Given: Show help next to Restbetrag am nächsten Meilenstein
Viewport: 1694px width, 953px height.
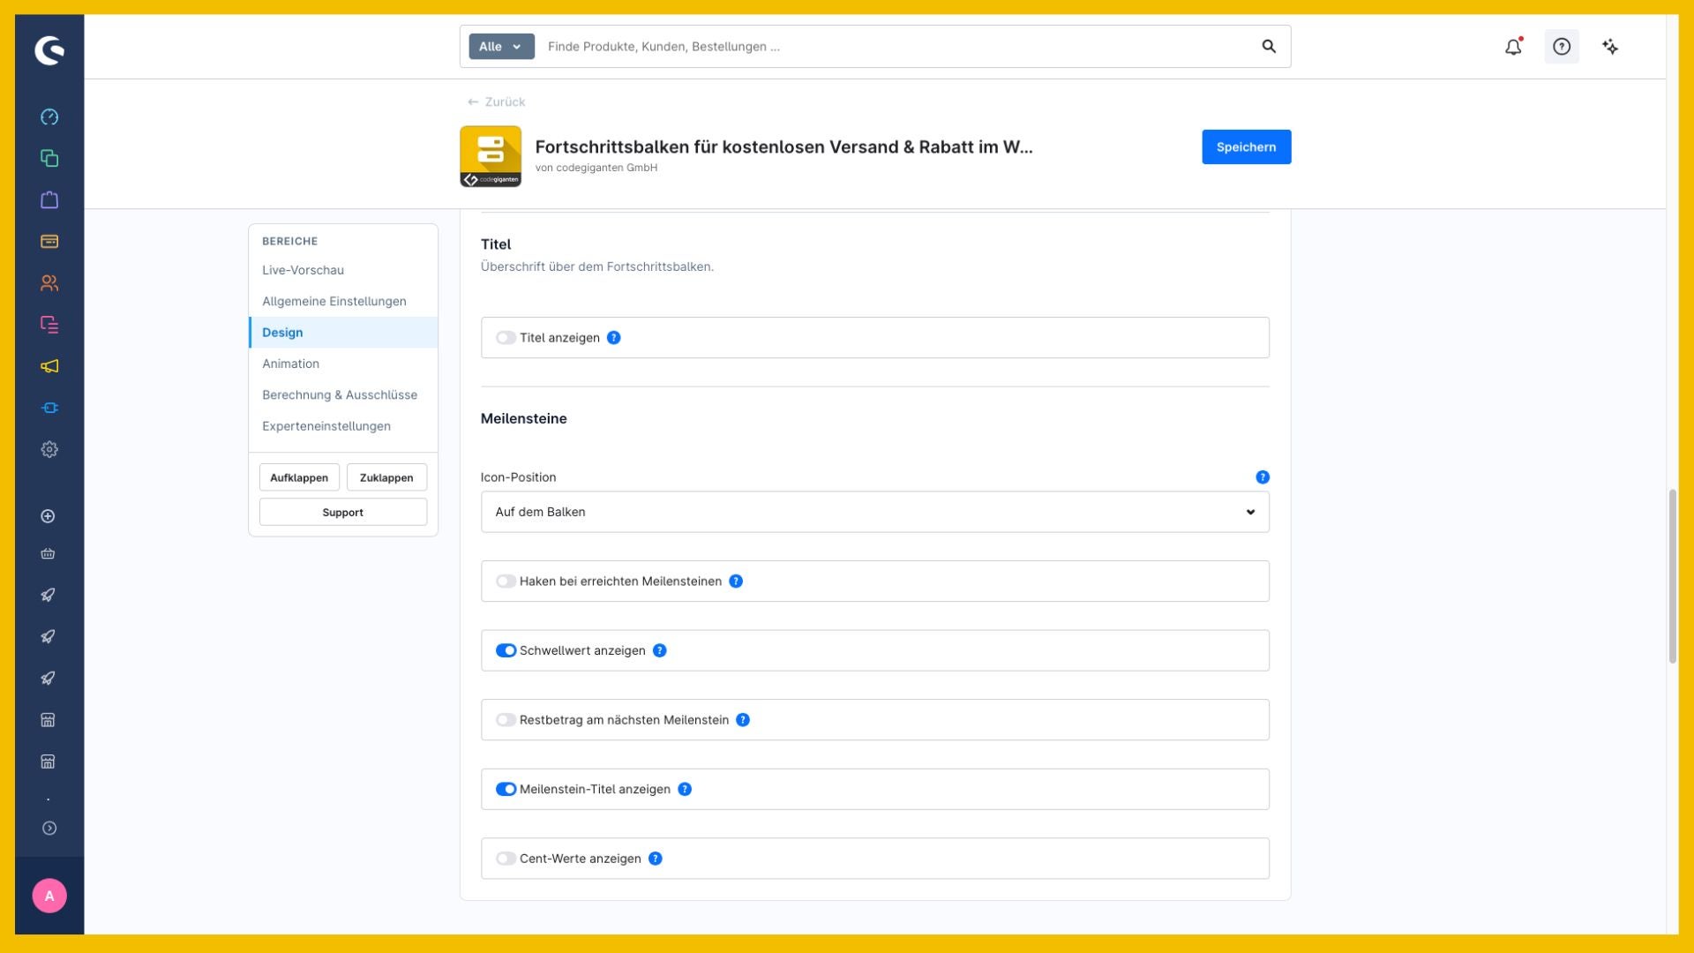Looking at the screenshot, I should pos(743,720).
